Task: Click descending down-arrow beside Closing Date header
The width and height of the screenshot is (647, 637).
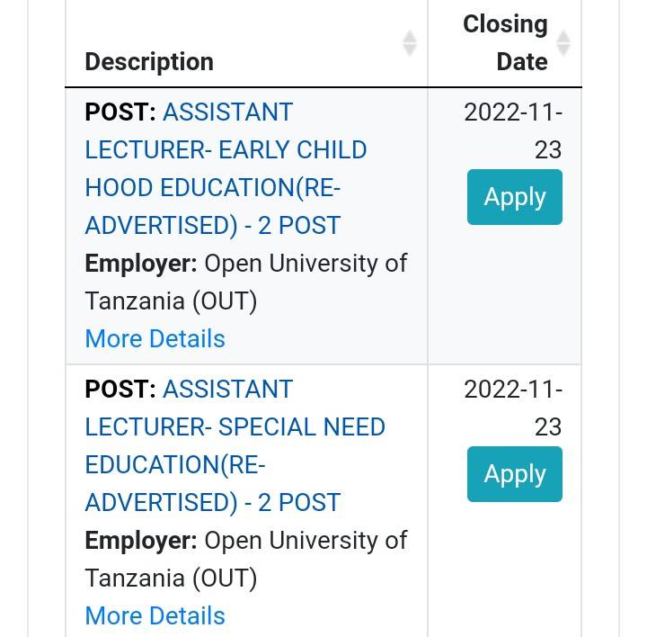Action: [563, 50]
